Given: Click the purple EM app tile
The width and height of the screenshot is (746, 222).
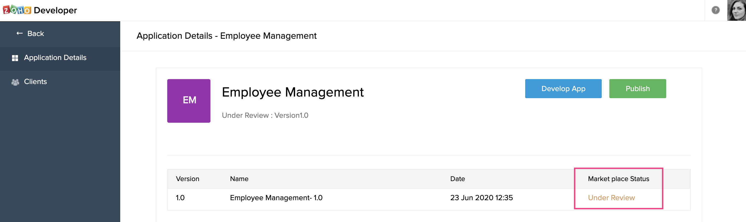Looking at the screenshot, I should click(x=189, y=101).
